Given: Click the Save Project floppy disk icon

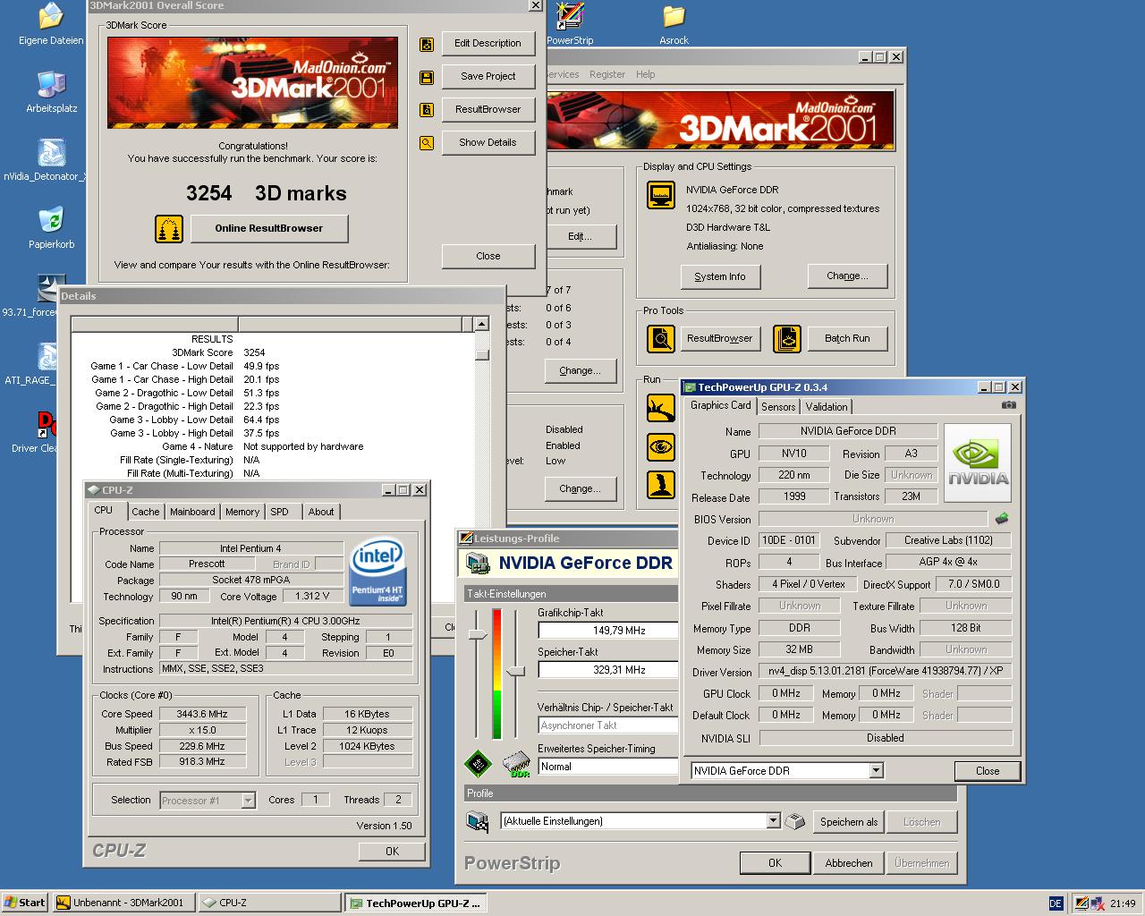Looking at the screenshot, I should point(427,77).
